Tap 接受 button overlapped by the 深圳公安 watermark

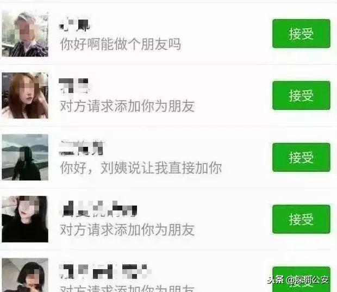(x=301, y=279)
